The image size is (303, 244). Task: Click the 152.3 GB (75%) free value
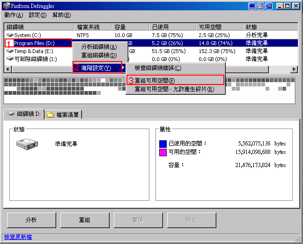coord(217,51)
